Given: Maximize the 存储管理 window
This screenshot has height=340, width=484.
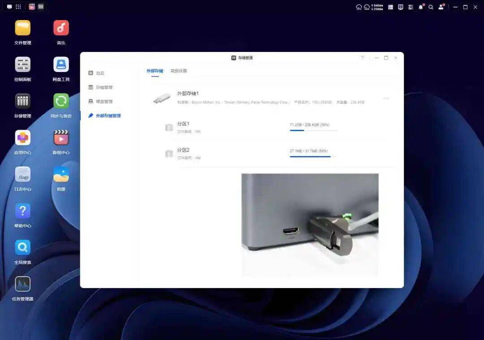Looking at the screenshot, I should point(386,58).
